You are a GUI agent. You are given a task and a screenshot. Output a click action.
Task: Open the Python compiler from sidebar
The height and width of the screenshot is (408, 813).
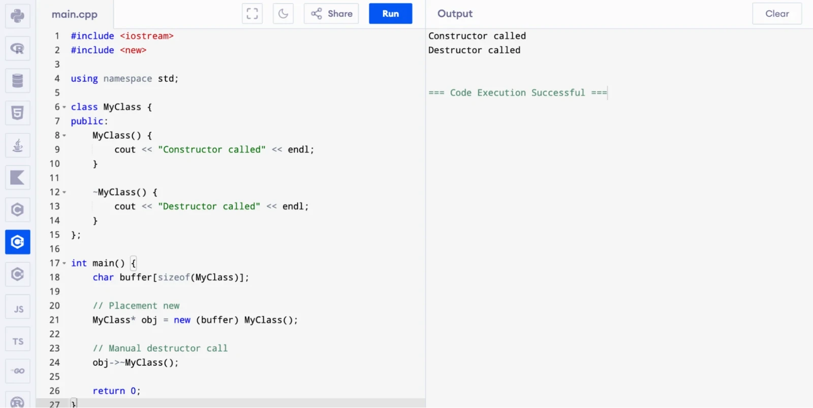pyautogui.click(x=18, y=16)
